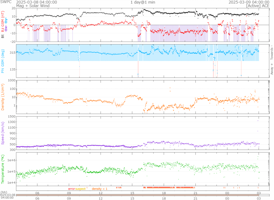Click the 1e+6 tick on the Temperature axis

pyautogui.click(x=12, y=160)
